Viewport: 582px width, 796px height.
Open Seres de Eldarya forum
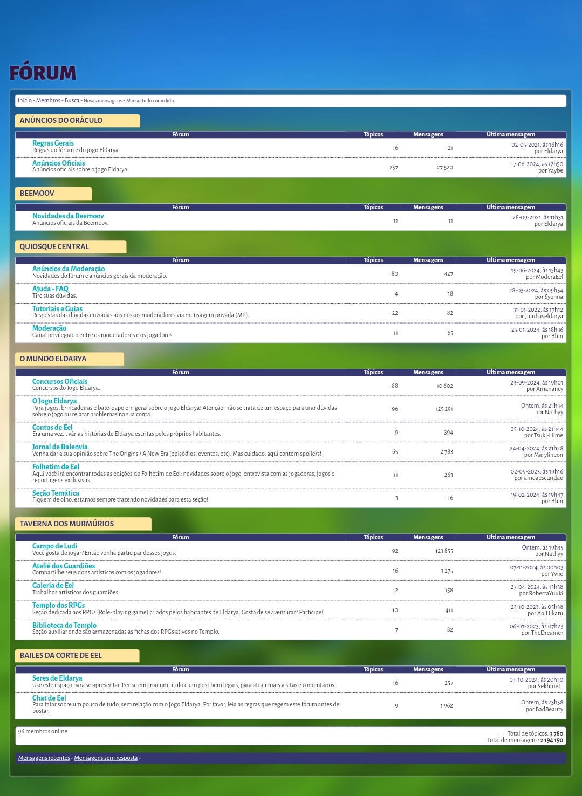[57, 678]
